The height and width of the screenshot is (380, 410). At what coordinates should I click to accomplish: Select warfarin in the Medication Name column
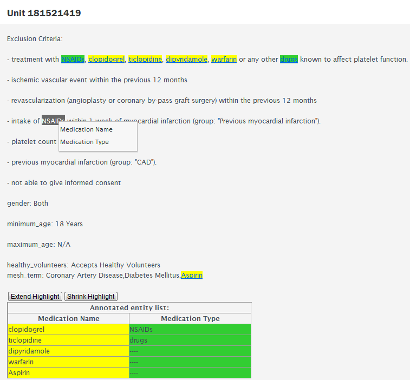68,362
